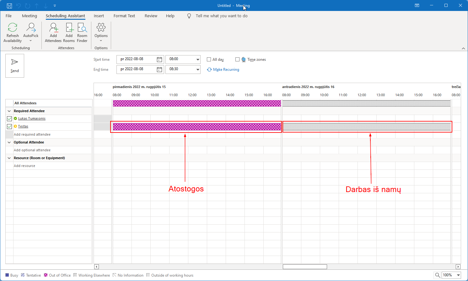Send the meeting invitation
This screenshot has width=468, height=281.
point(15,66)
